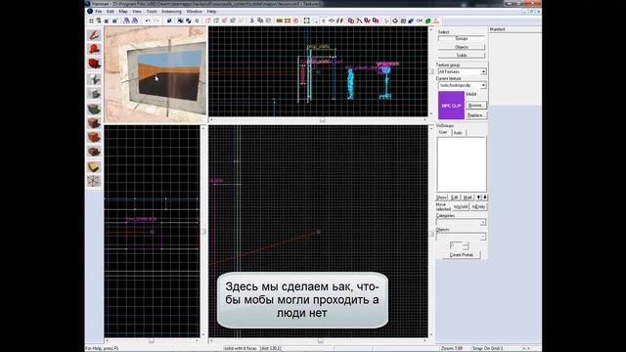626x352 pixels.
Task: Click the Cut (scissors) toolbar icon
Action: [252, 21]
